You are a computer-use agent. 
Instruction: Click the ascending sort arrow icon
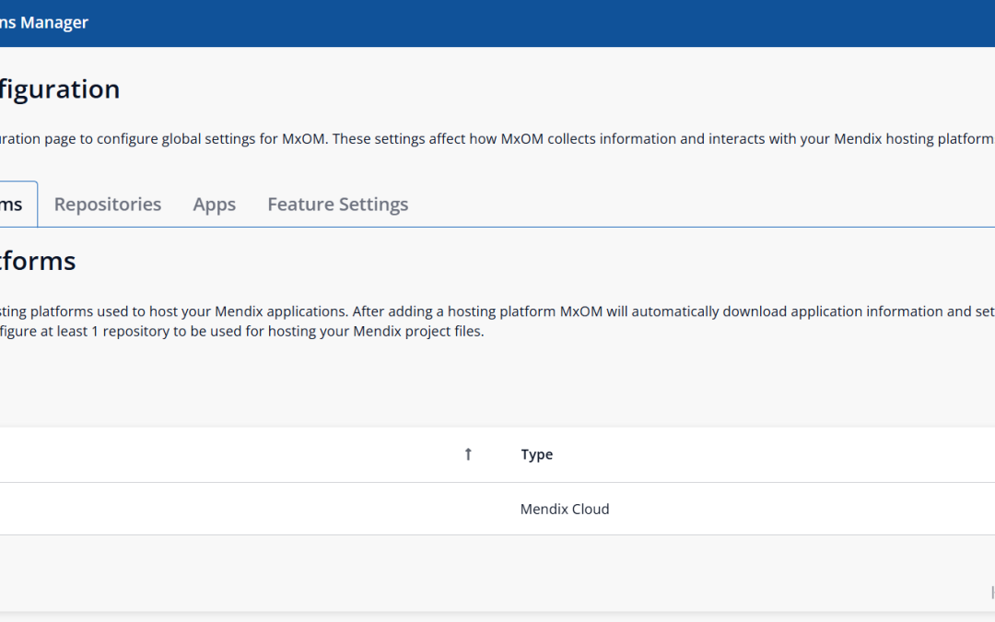click(468, 454)
